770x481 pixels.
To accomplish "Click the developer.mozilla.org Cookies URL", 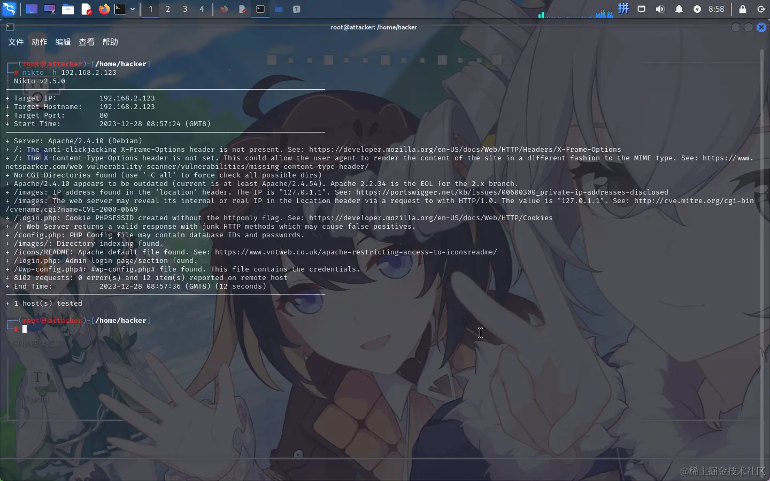I will click(431, 218).
